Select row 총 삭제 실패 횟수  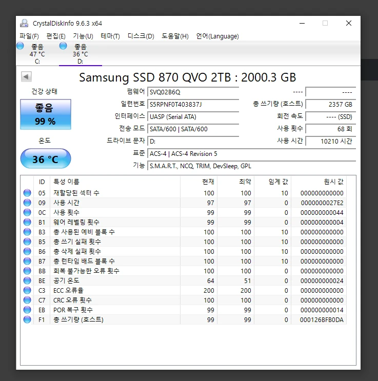coord(184,251)
